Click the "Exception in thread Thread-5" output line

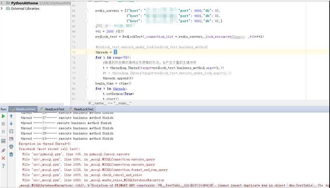pos(45,144)
